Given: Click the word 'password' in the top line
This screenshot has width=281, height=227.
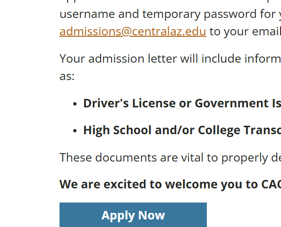Looking at the screenshot, I should [x=230, y=14].
